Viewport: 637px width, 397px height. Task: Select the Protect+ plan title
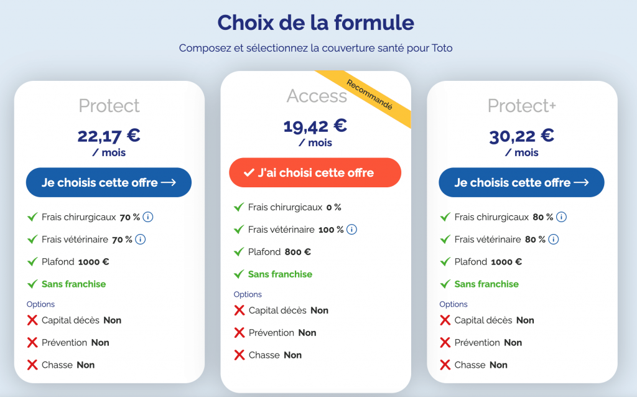[521, 106]
